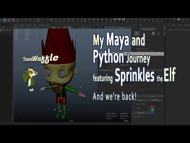Click the LRoff shelf button
Screen dimensions: 190x143
coord(94,20)
